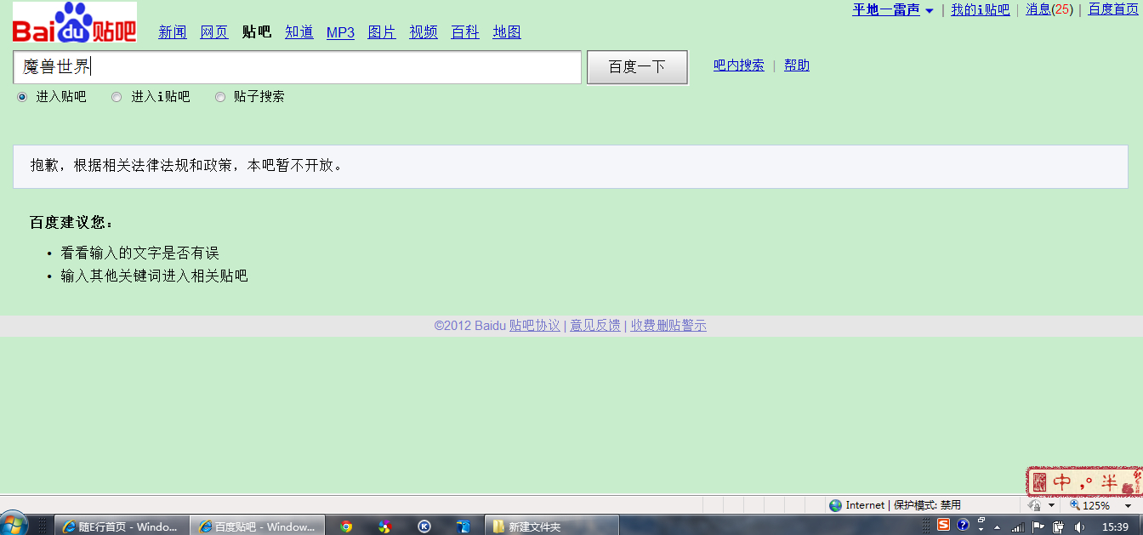Go to 网页 in Baidu navigation

pos(214,32)
